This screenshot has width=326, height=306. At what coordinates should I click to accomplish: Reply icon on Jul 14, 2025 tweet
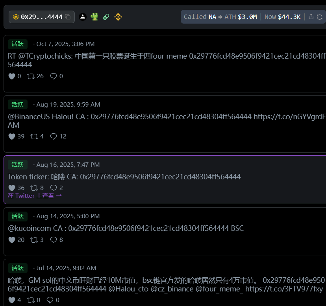pyautogui.click(x=50, y=300)
